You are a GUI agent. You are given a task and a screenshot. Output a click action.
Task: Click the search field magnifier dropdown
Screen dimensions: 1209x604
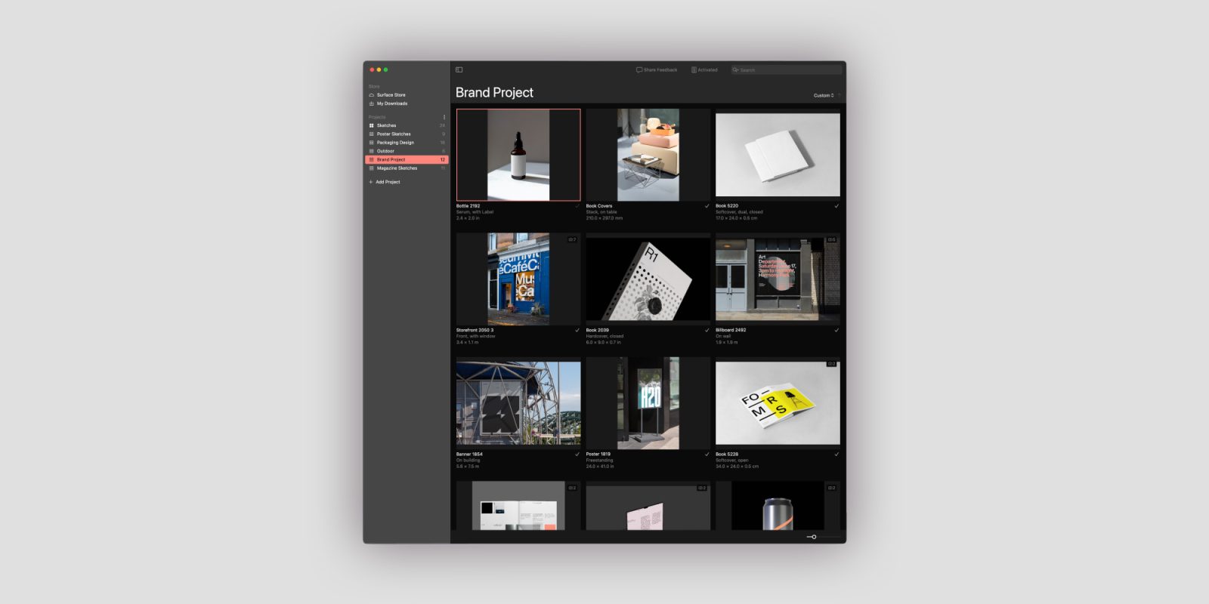coord(735,69)
